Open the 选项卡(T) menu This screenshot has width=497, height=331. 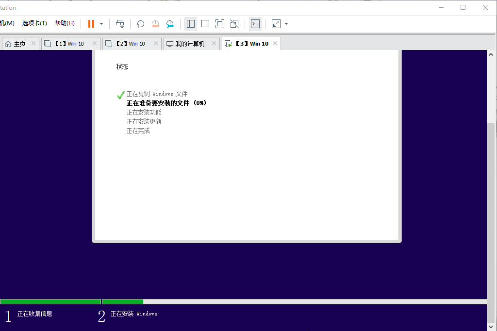tap(34, 23)
